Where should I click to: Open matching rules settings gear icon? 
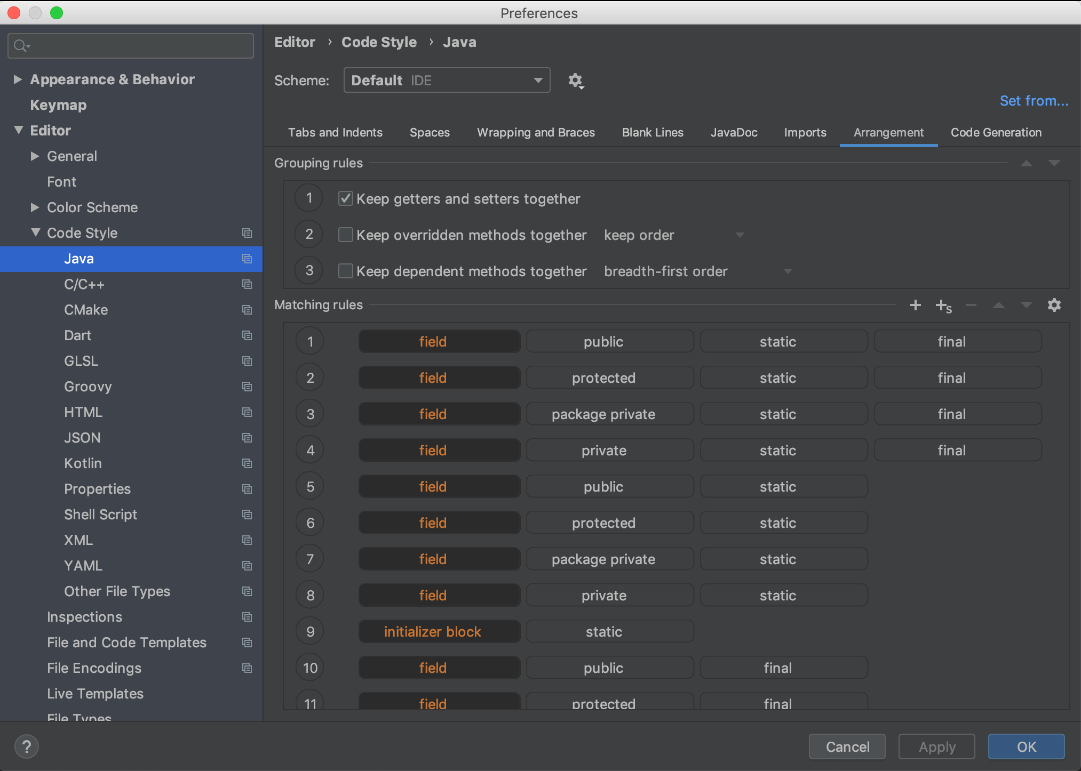tap(1054, 305)
